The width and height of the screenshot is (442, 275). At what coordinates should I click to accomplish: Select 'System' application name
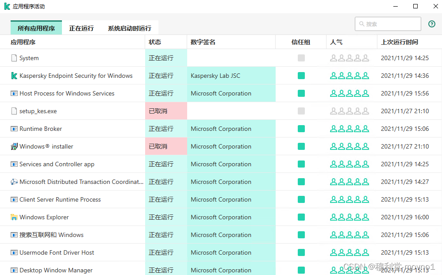click(29, 58)
